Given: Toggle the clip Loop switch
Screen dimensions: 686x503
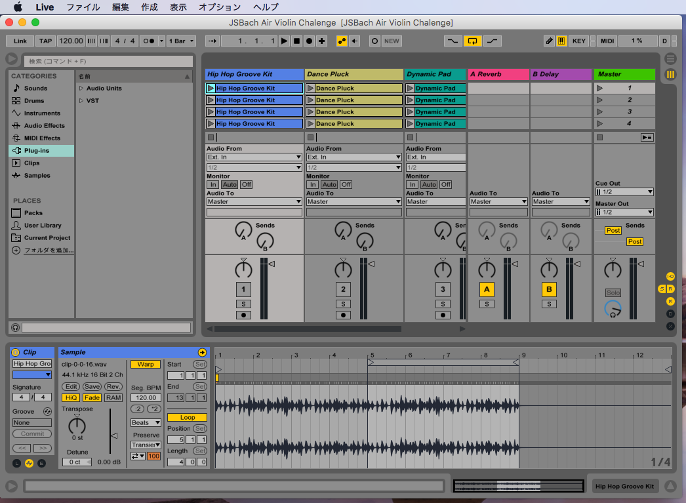Looking at the screenshot, I should click(188, 418).
